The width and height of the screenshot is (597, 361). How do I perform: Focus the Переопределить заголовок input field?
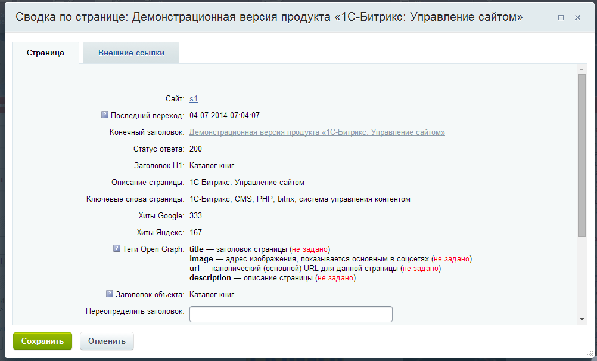pos(291,314)
